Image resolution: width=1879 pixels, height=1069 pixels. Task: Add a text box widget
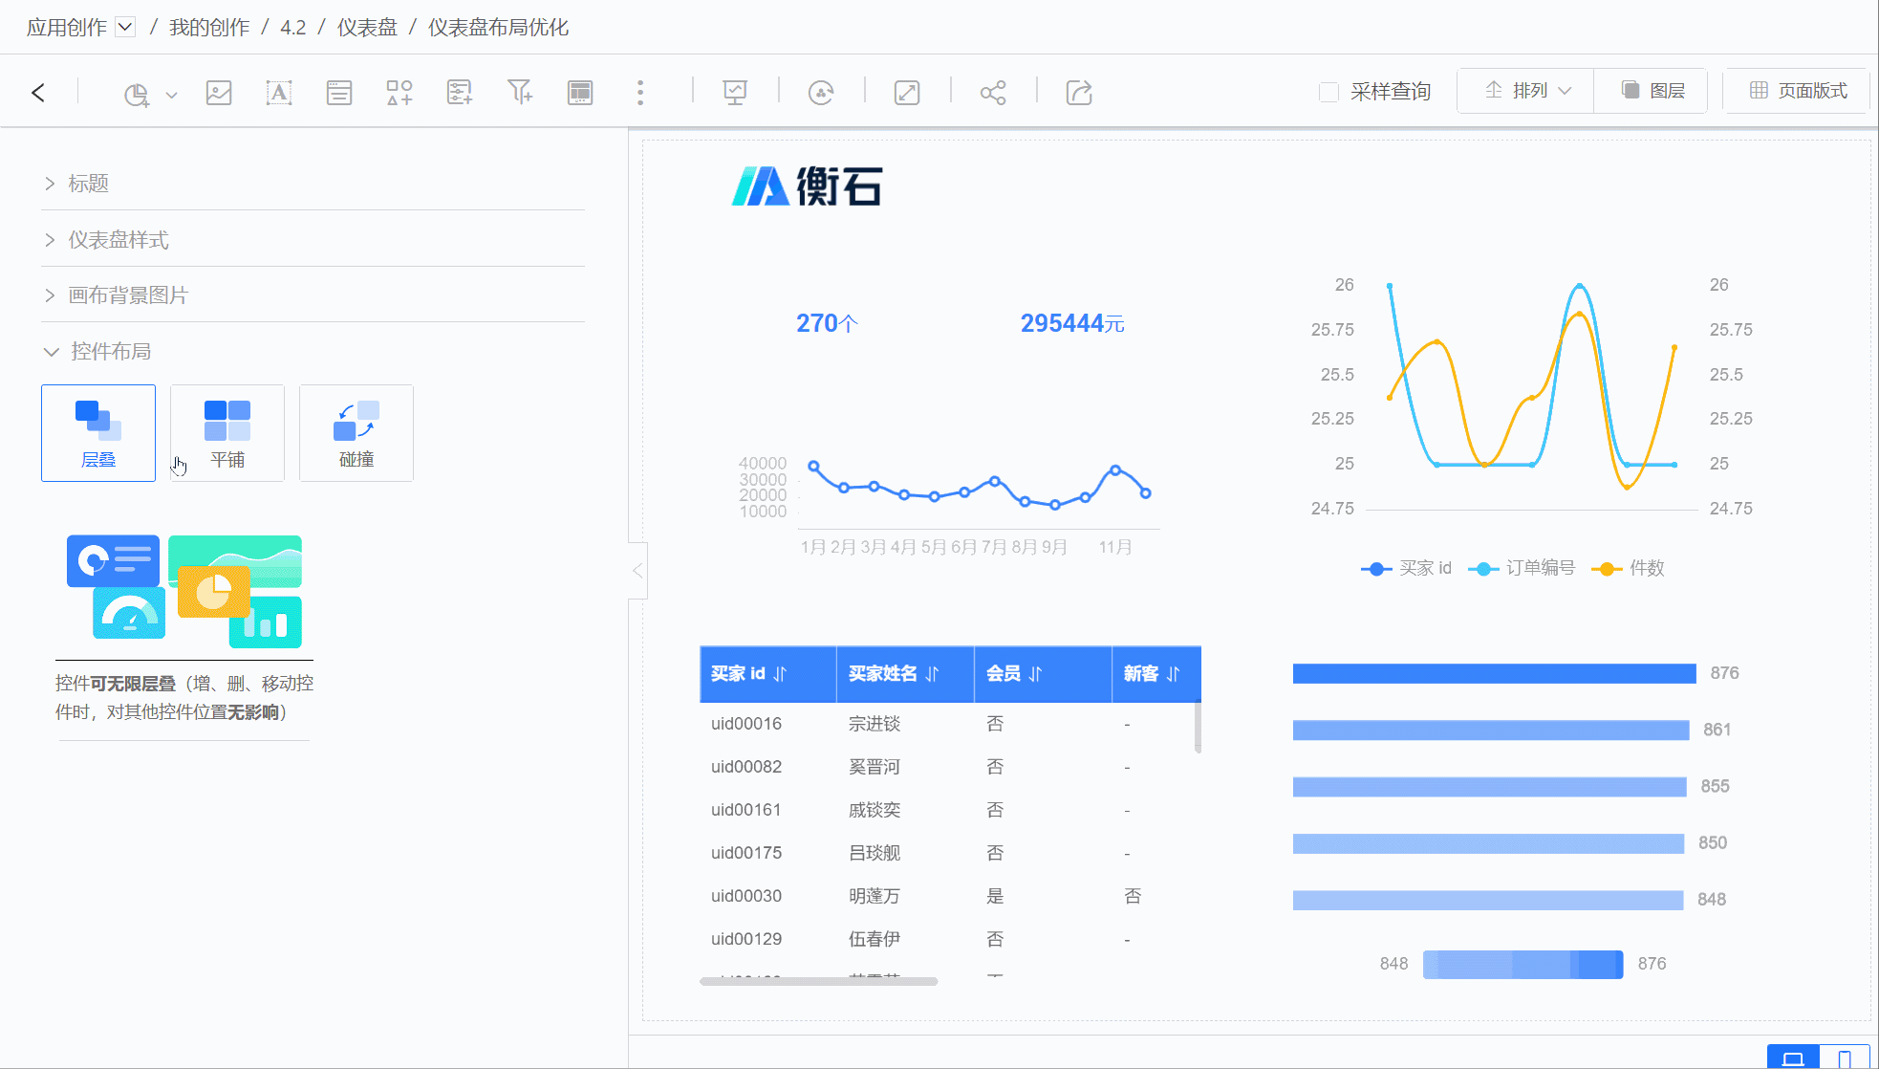(x=278, y=93)
